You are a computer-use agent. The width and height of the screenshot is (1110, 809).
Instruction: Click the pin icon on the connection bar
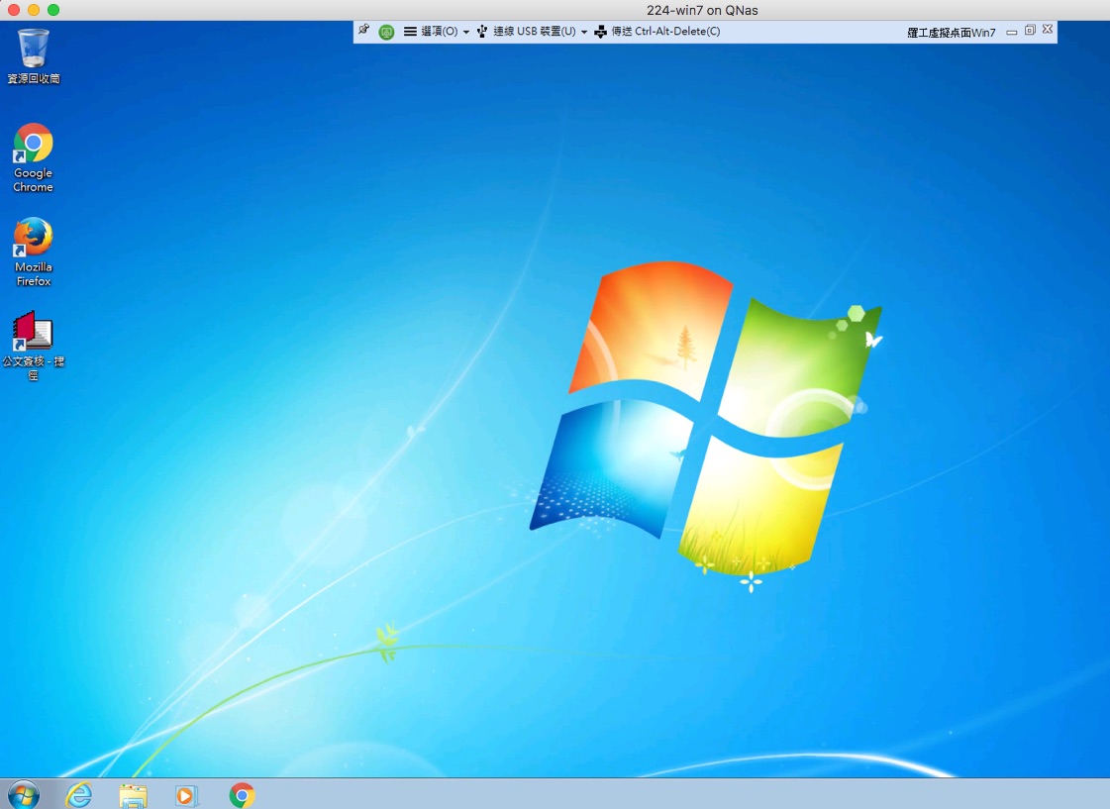[x=363, y=31]
